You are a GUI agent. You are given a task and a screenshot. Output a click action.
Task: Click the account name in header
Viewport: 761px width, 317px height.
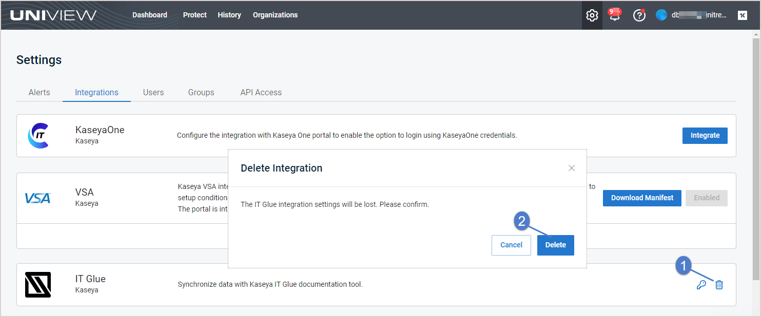(x=699, y=15)
